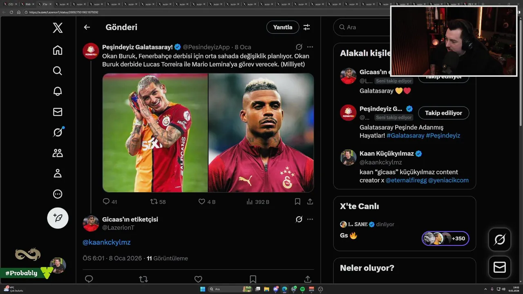Repost the @kaankckylmz mention post from bottom action bar
This screenshot has width=523, height=294.
click(x=143, y=279)
